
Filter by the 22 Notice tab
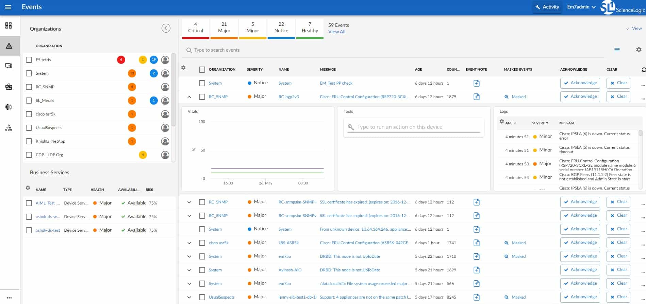coord(281,29)
